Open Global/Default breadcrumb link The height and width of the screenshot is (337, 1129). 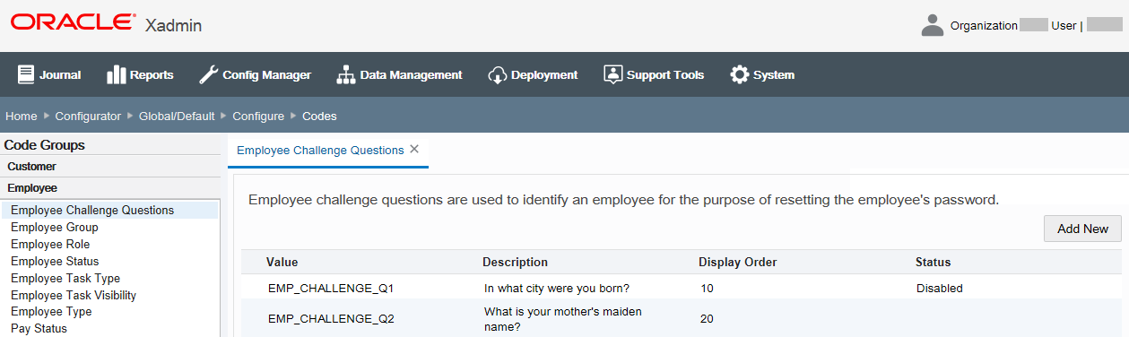(x=177, y=116)
